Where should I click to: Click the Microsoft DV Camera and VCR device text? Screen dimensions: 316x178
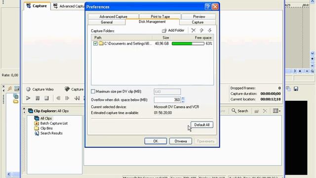(176, 107)
